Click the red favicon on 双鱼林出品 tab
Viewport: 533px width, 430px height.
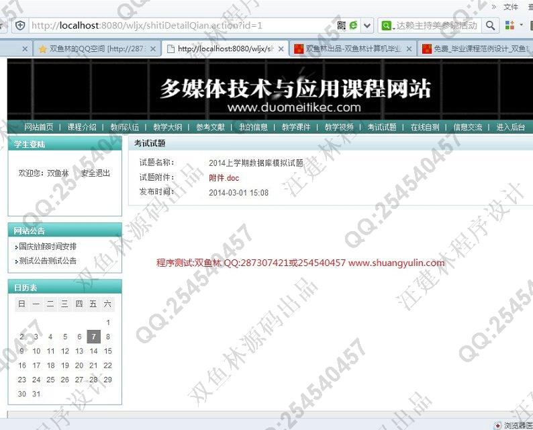click(x=299, y=49)
